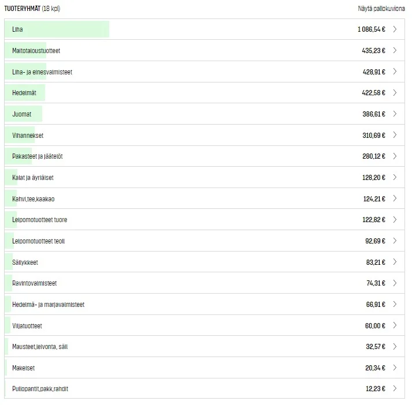
Task: Click the Viljatuotteet 60,00 € amount
Action: pos(375,326)
